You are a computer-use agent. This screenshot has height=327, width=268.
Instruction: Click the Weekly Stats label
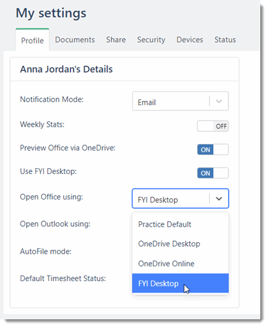42,124
